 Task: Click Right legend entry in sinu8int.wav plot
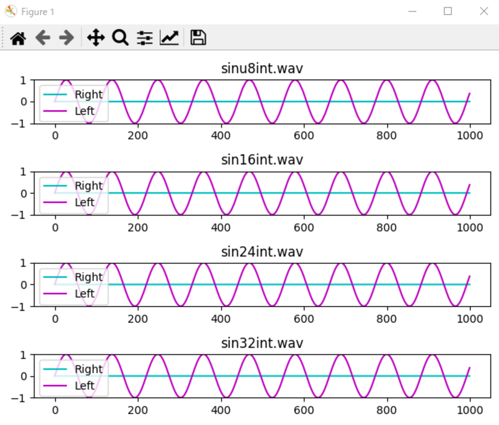89,94
